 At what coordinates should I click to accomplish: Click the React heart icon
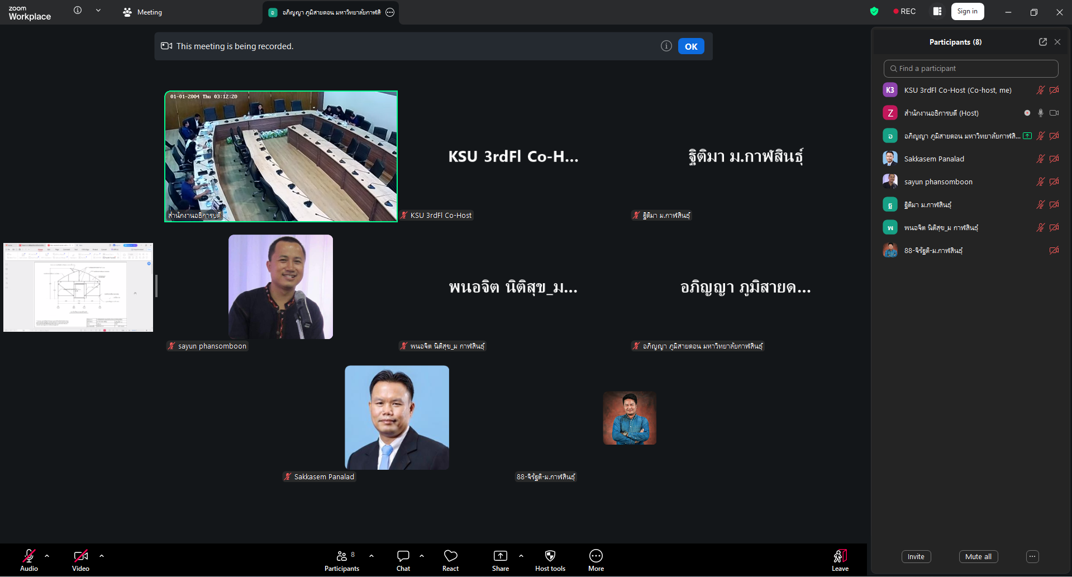[450, 556]
